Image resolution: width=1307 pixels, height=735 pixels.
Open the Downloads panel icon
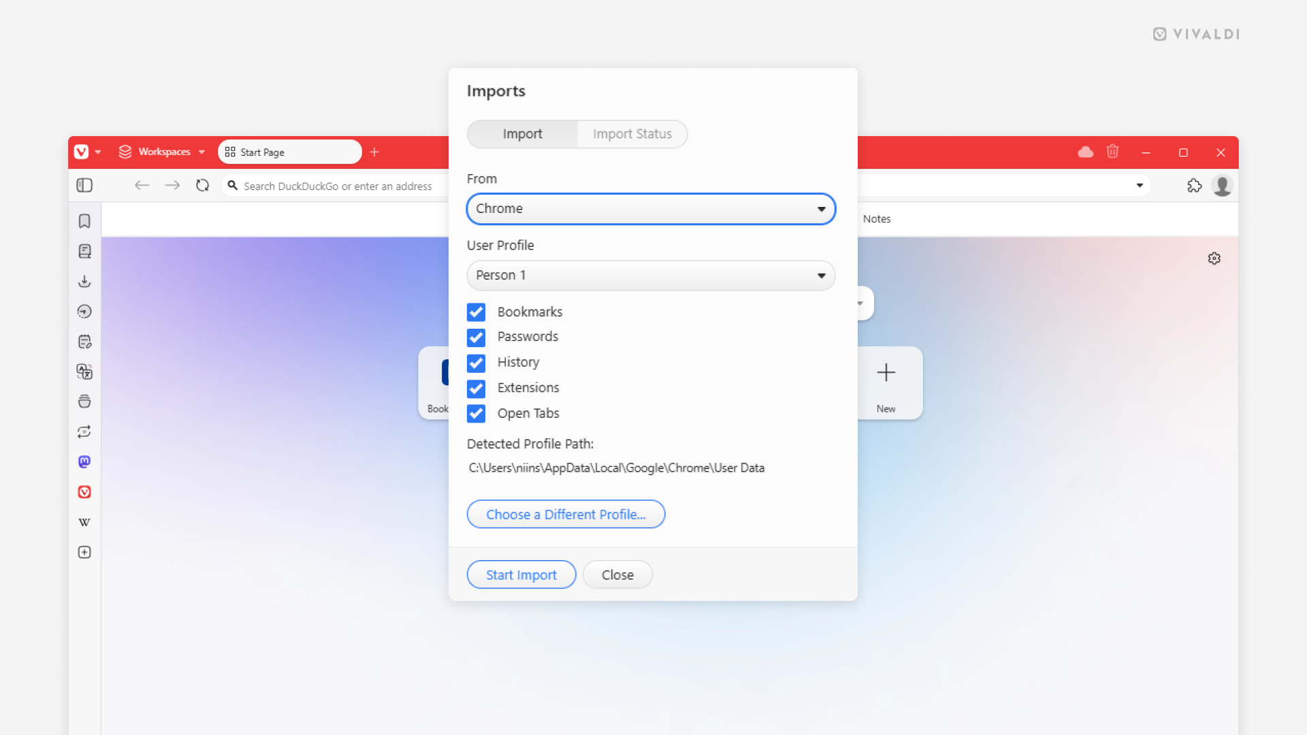click(x=85, y=281)
